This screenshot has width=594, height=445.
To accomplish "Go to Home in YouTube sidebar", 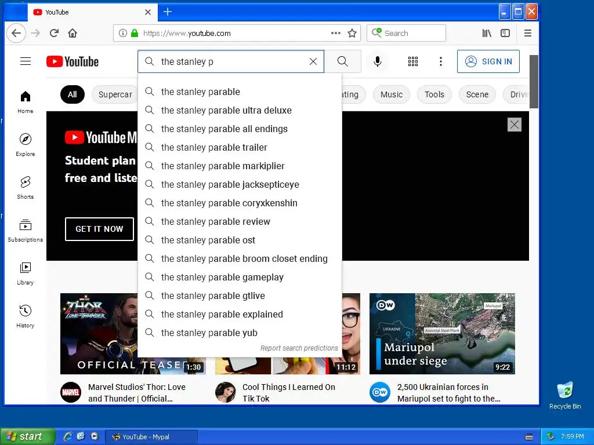I will pos(26,102).
